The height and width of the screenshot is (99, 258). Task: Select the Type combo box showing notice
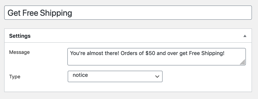click(x=115, y=76)
